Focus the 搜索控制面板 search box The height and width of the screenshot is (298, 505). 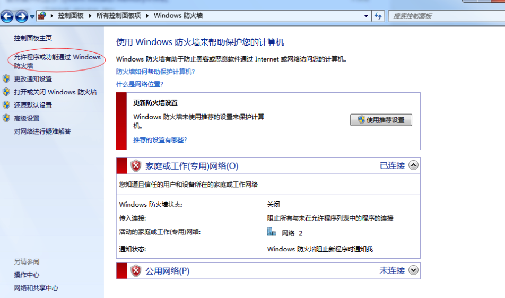click(x=447, y=16)
